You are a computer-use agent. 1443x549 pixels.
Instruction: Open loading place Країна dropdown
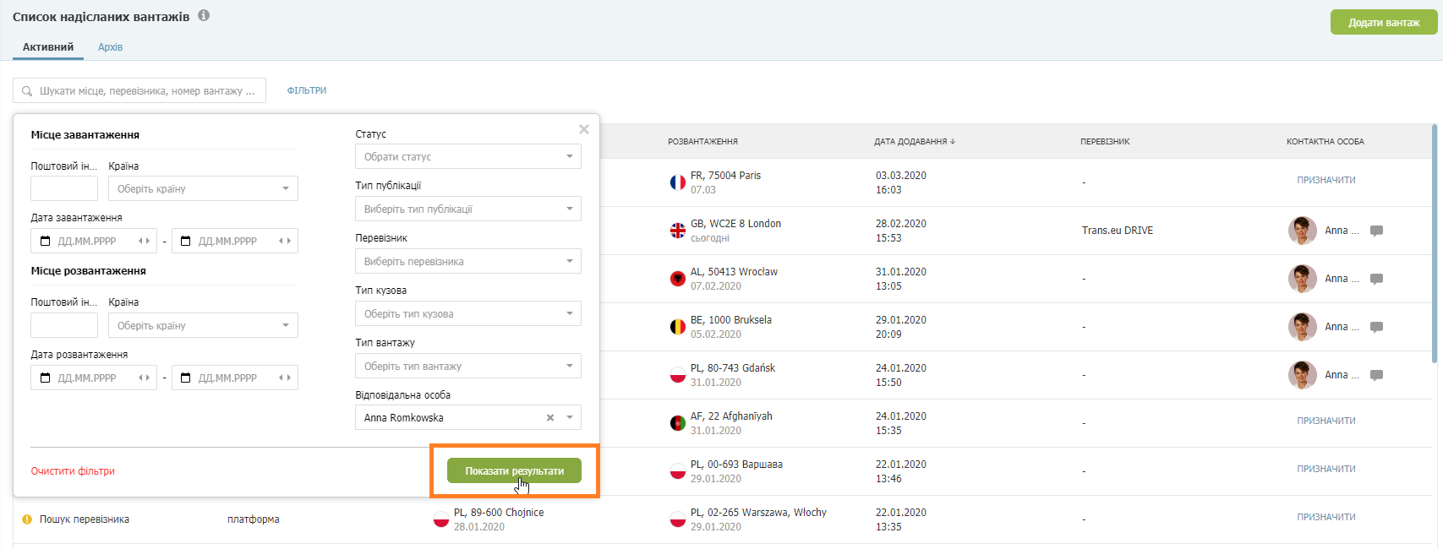point(203,188)
